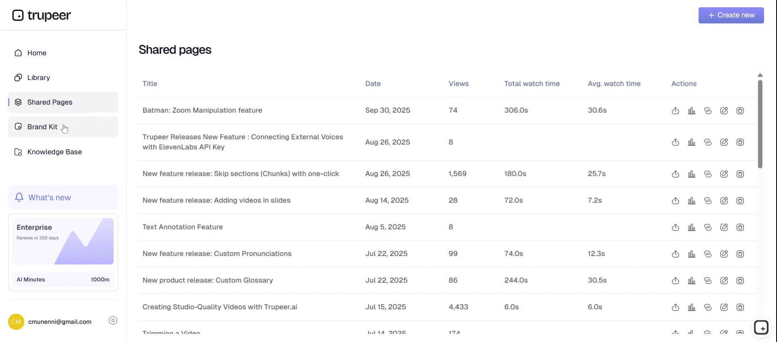This screenshot has height=342, width=777.
Task: Open the What's new panel
Action: pyautogui.click(x=63, y=197)
